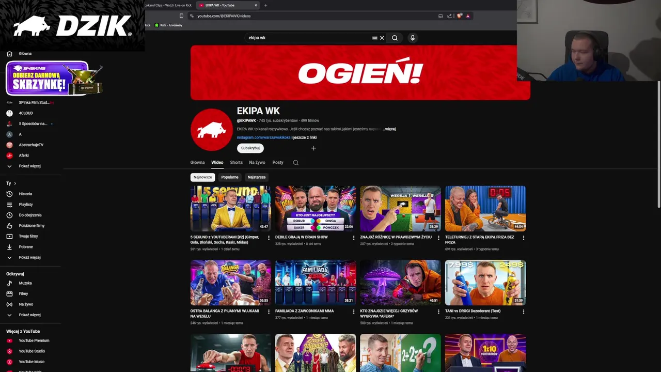Click the share icon in address bar
This screenshot has height=372, width=661.
tap(449, 16)
